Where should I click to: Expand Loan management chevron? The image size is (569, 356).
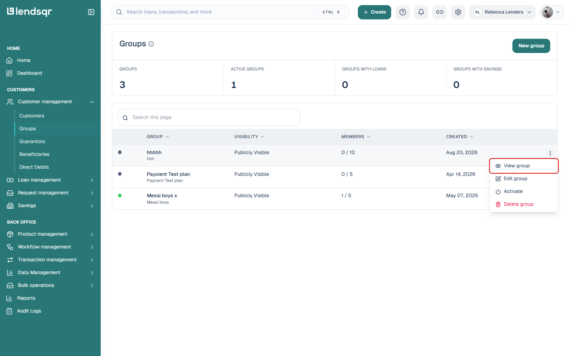pyautogui.click(x=92, y=180)
